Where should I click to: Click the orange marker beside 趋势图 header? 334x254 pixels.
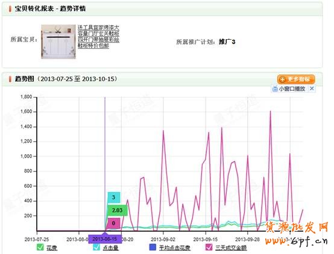pos(10,79)
